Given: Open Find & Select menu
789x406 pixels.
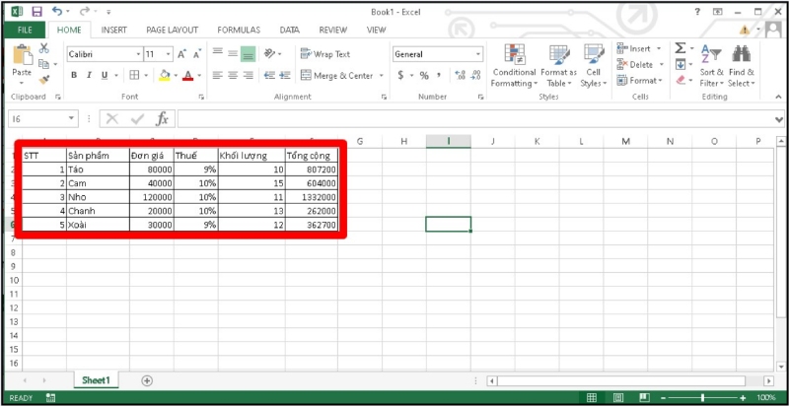Looking at the screenshot, I should click(742, 65).
